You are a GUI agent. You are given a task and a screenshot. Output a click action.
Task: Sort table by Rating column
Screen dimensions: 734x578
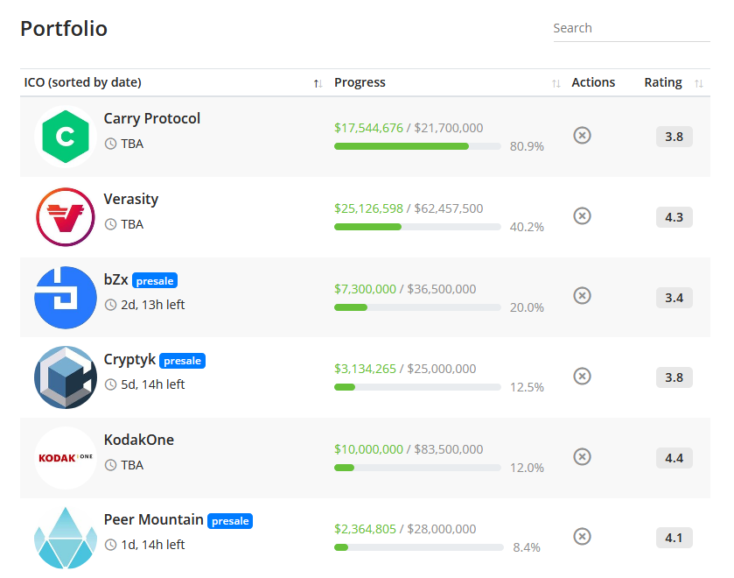point(698,83)
